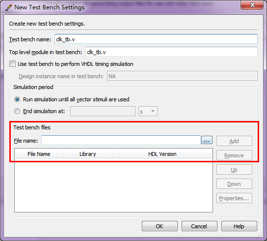Click the resize grip in the dialog corner
This screenshot has height=241, width=267.
pos(260,234)
